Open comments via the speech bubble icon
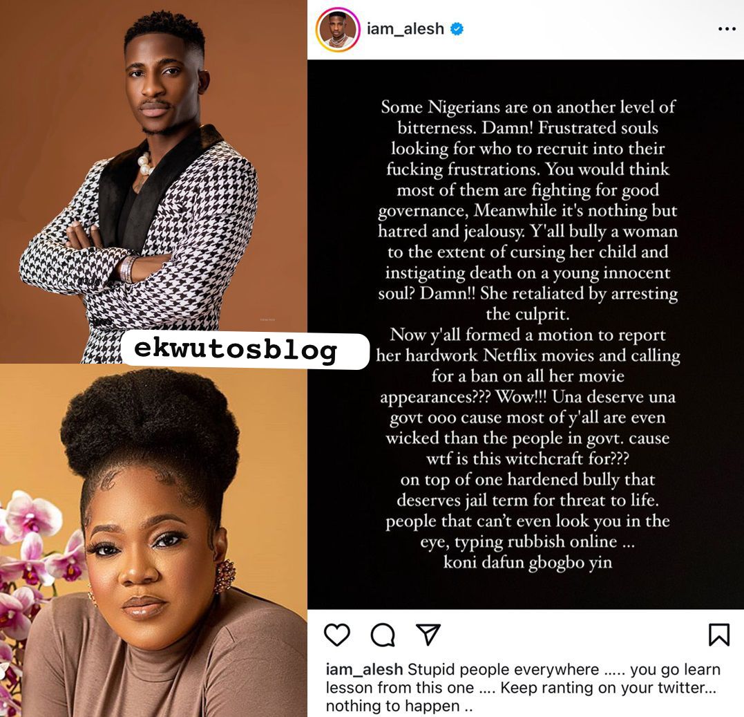This screenshot has width=744, height=717. 383,635
